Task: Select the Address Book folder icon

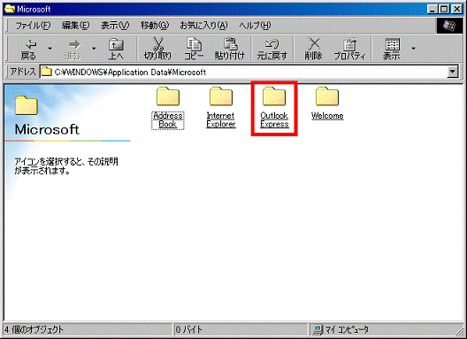Action: 168,96
